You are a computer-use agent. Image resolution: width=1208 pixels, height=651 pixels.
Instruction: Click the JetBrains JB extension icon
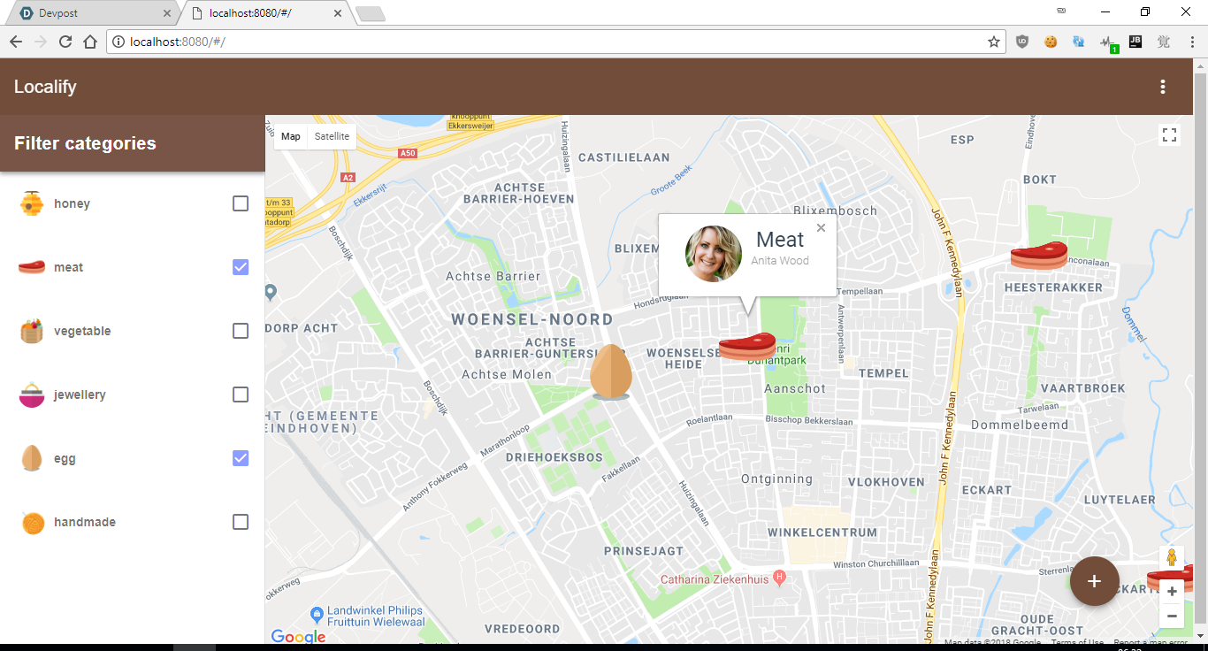1135,41
